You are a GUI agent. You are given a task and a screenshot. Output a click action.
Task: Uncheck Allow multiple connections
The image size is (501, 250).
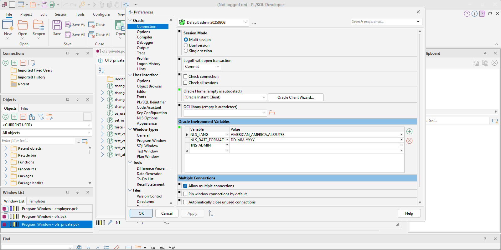coord(185,186)
